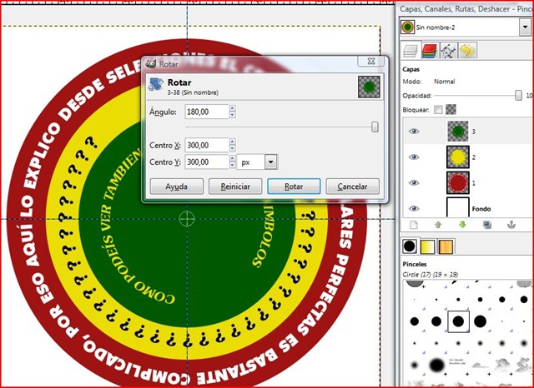The image size is (534, 388).
Task: Select layer 1 red circle thumbnail
Action: point(458,183)
